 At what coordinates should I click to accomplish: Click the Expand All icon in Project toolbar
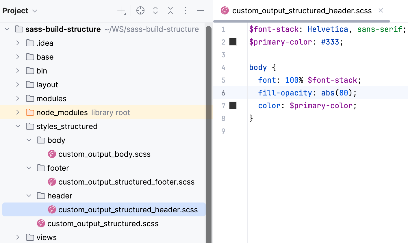point(155,11)
